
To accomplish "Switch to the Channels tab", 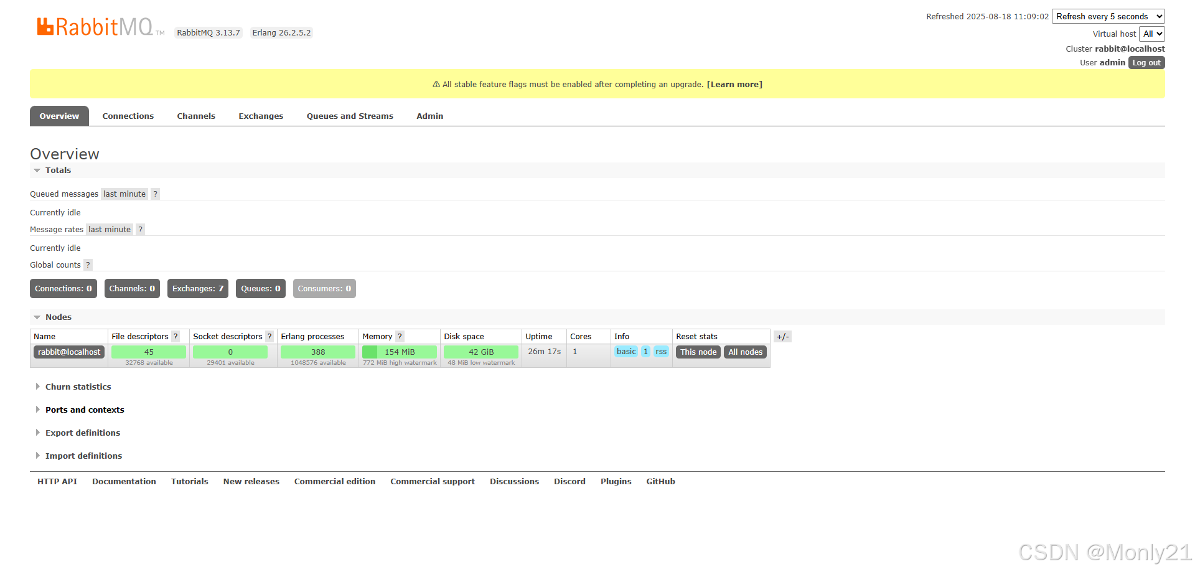I will [x=196, y=116].
